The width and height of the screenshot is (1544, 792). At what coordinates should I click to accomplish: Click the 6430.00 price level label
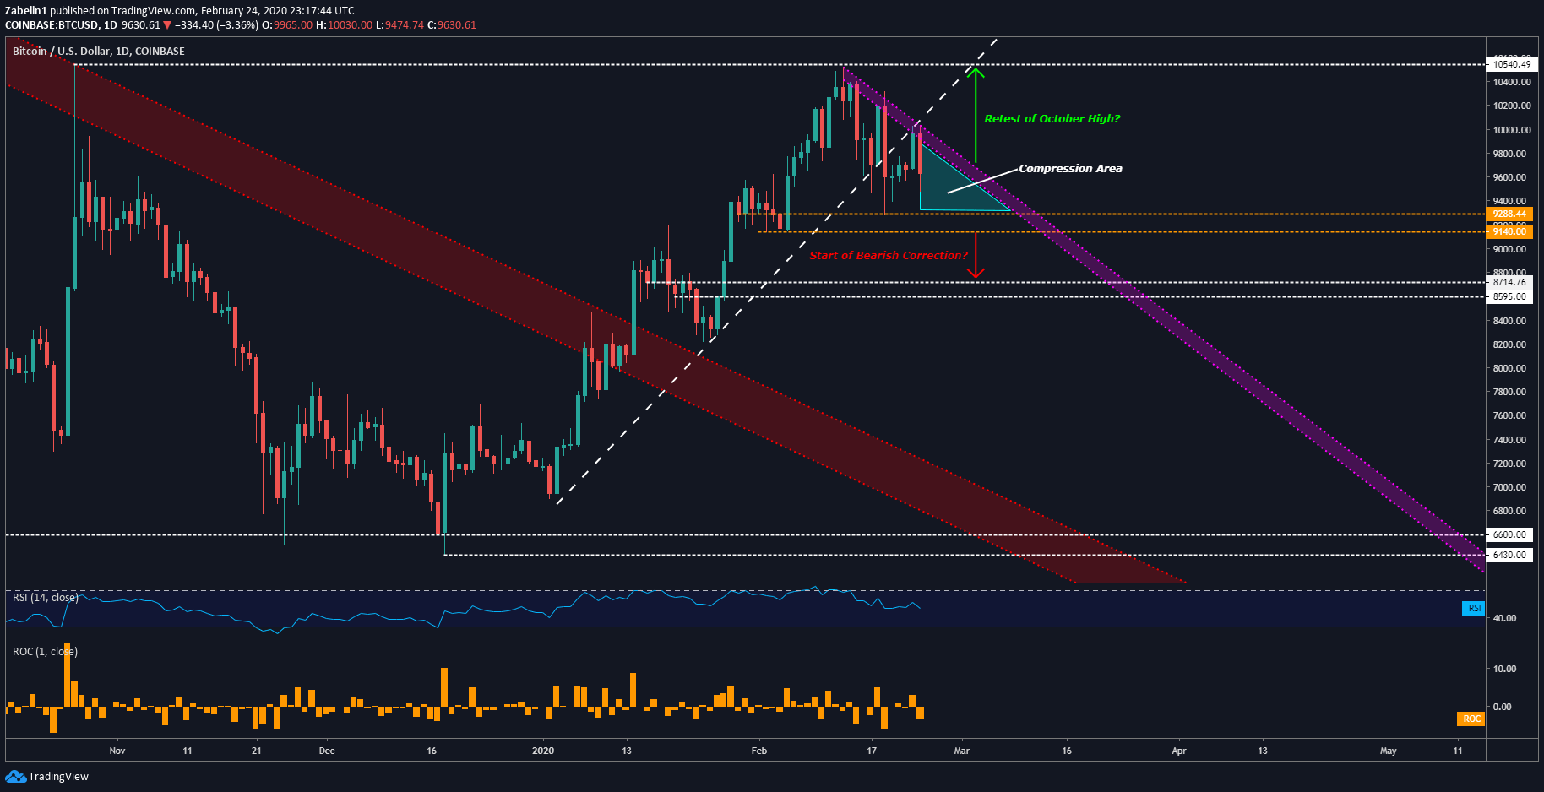[x=1509, y=555]
